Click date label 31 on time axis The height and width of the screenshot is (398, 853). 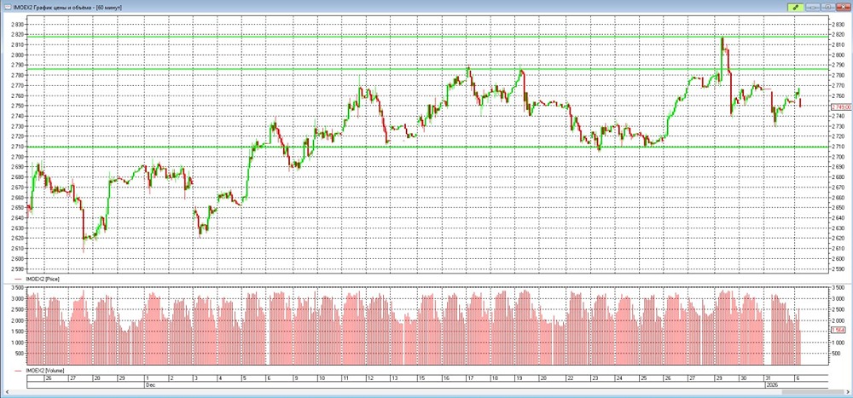(768, 378)
